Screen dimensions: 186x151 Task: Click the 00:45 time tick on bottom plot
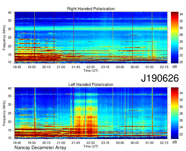coord(135,143)
